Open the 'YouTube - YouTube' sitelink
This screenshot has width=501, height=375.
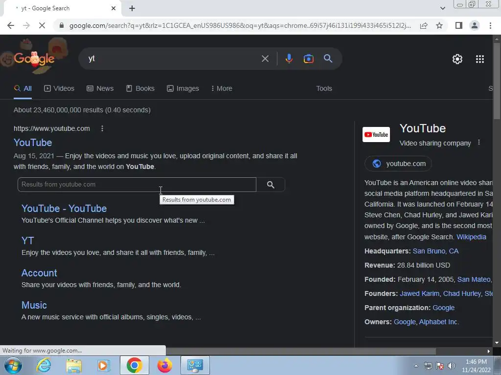coord(64,208)
